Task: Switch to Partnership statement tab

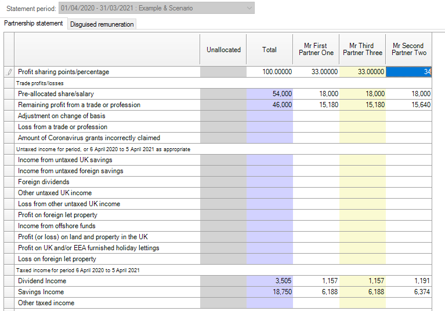Action: pyautogui.click(x=34, y=23)
